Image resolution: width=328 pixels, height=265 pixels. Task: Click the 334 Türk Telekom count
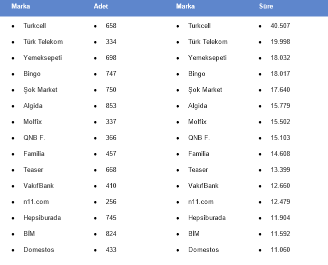tap(111, 41)
